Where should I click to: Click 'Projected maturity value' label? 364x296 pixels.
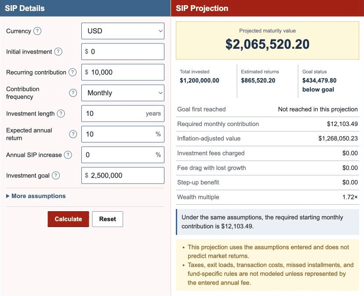click(267, 31)
